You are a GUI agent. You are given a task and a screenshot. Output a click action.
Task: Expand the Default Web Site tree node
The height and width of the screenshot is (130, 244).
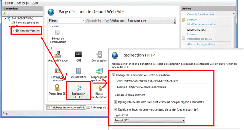(x=13, y=31)
